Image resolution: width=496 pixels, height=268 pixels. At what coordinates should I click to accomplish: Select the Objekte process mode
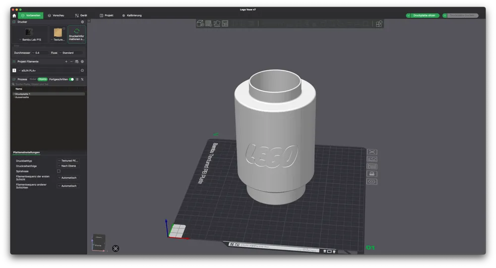[42, 79]
